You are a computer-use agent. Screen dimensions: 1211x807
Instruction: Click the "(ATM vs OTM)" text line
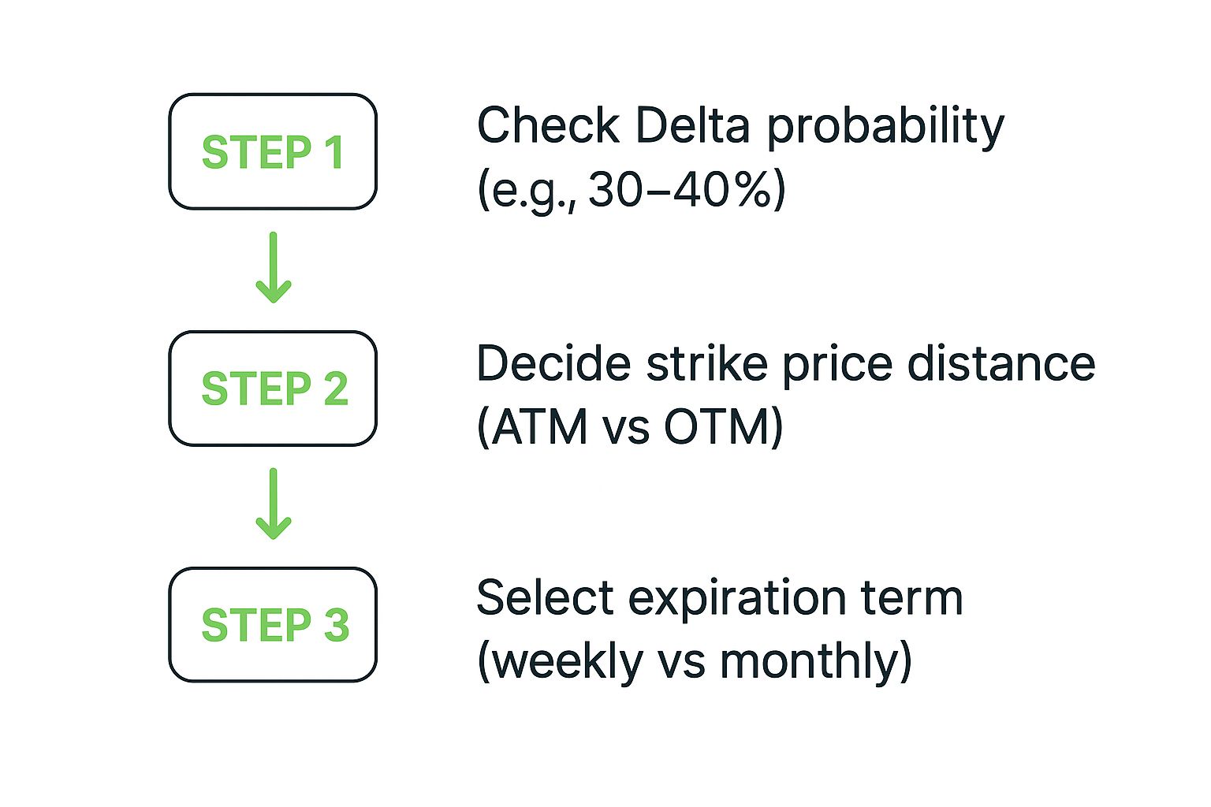tap(629, 427)
